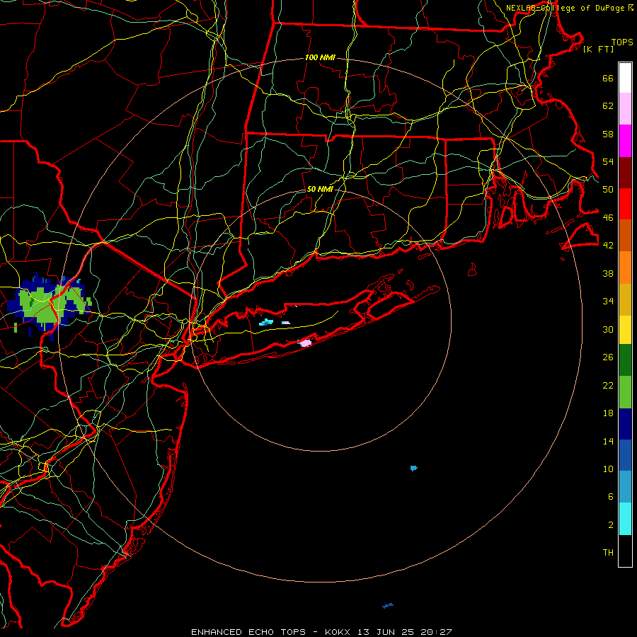Click the small blue echo near the bottom edge
This screenshot has height=637, width=637.
click(x=388, y=606)
